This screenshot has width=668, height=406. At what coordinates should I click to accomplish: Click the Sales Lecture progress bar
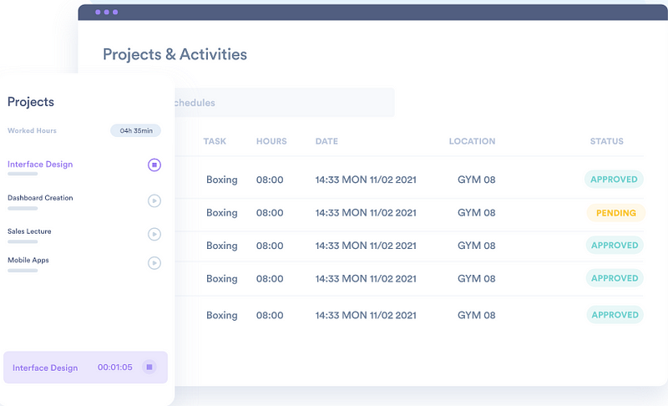pyautogui.click(x=23, y=241)
